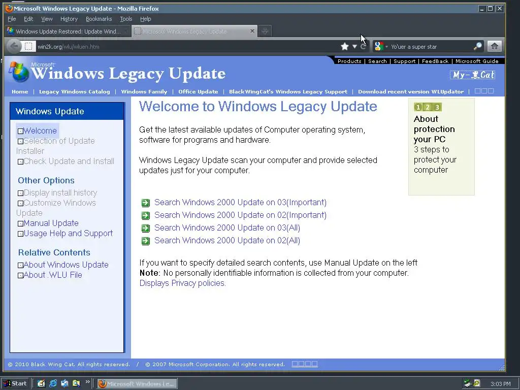The width and height of the screenshot is (520, 390).
Task: Go to Home in the site navigation
Action: click(20, 91)
